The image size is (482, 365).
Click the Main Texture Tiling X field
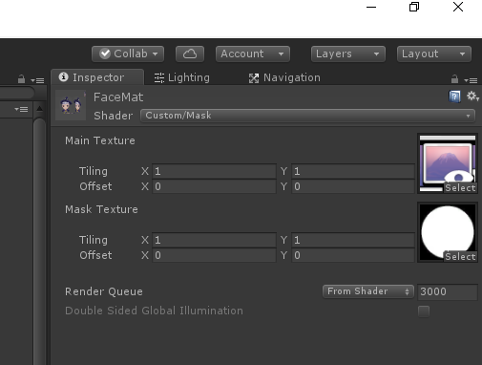click(214, 171)
